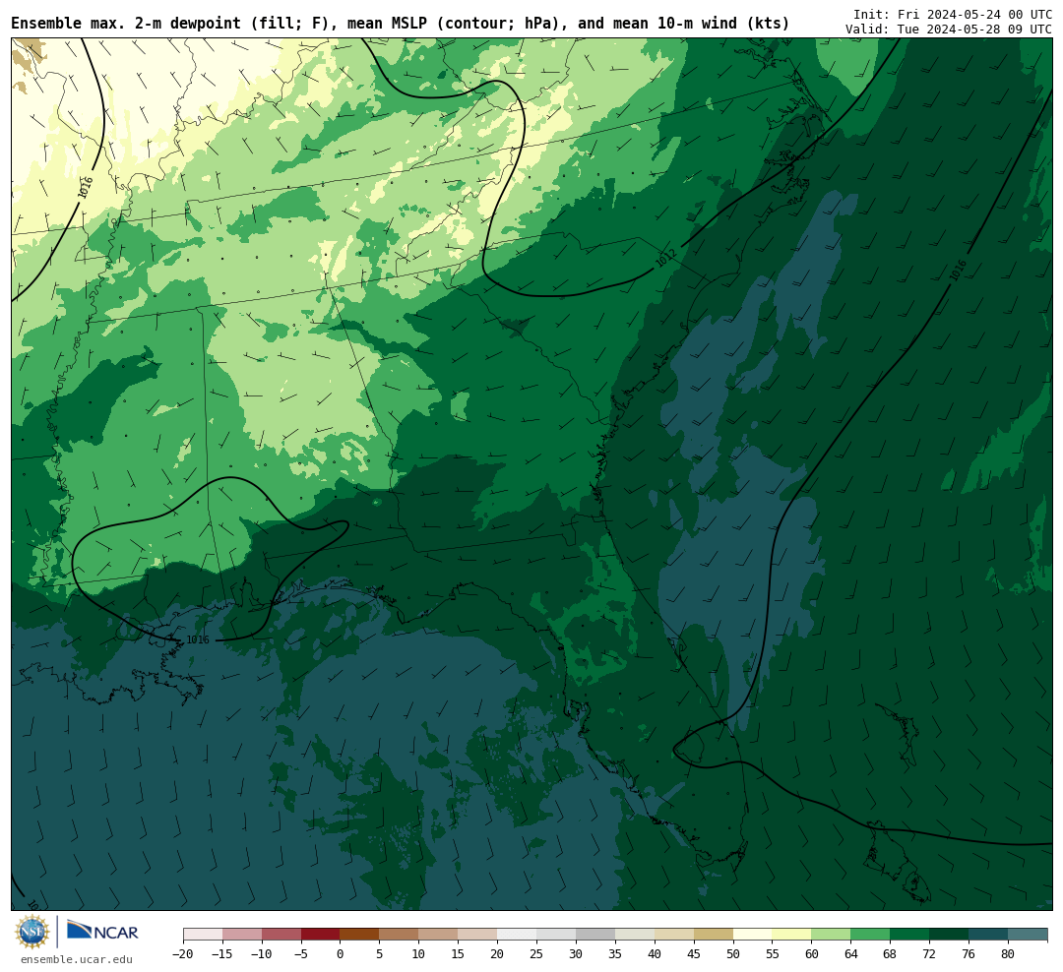1063x972 pixels.
Task: Click the Init time text
Action: point(953,14)
